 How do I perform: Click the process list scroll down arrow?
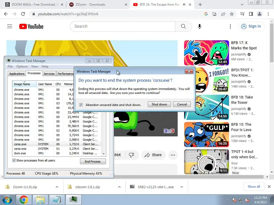pos(104,154)
